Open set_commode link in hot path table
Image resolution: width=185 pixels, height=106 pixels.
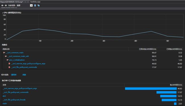[x=24, y=67]
